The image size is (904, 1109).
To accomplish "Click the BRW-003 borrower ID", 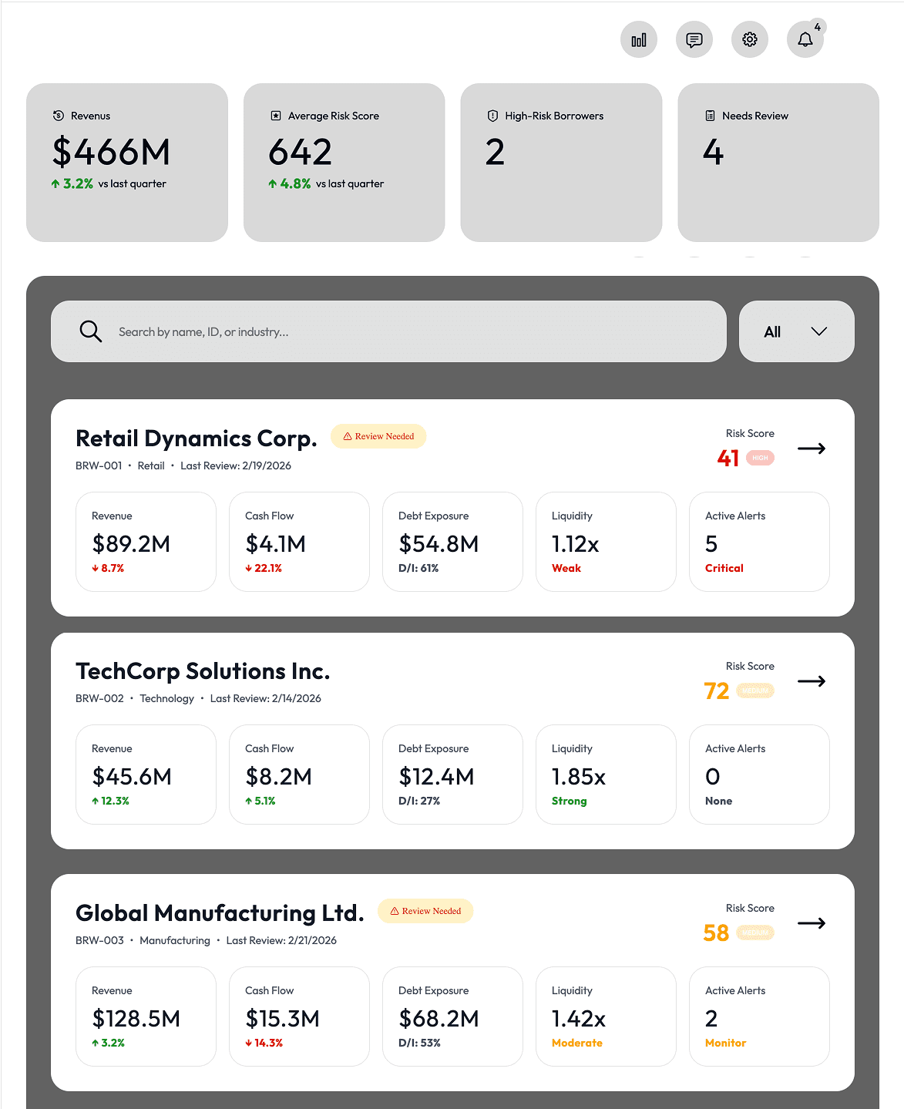I will (99, 940).
